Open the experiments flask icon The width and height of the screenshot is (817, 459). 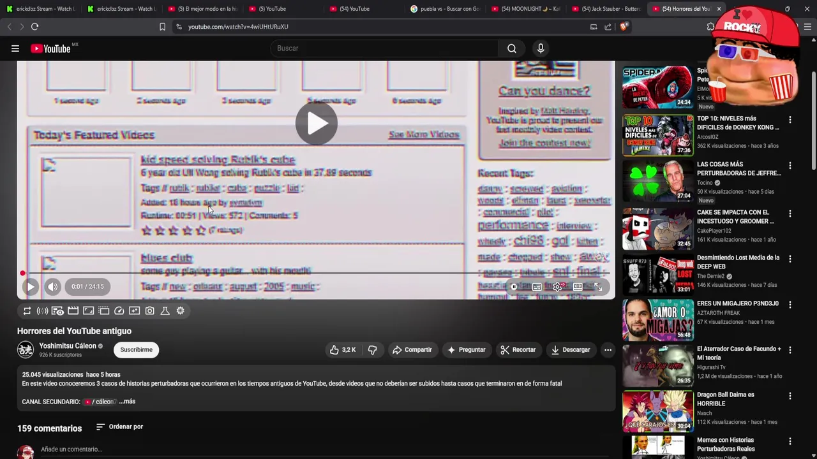tap(165, 310)
